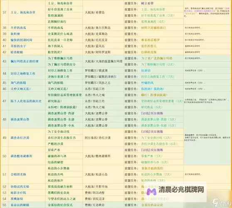This screenshot has width=232, height=208.
Task: Click prerequisite '碰撞的冰与冰（6次）'
Action: (x=155, y=162)
